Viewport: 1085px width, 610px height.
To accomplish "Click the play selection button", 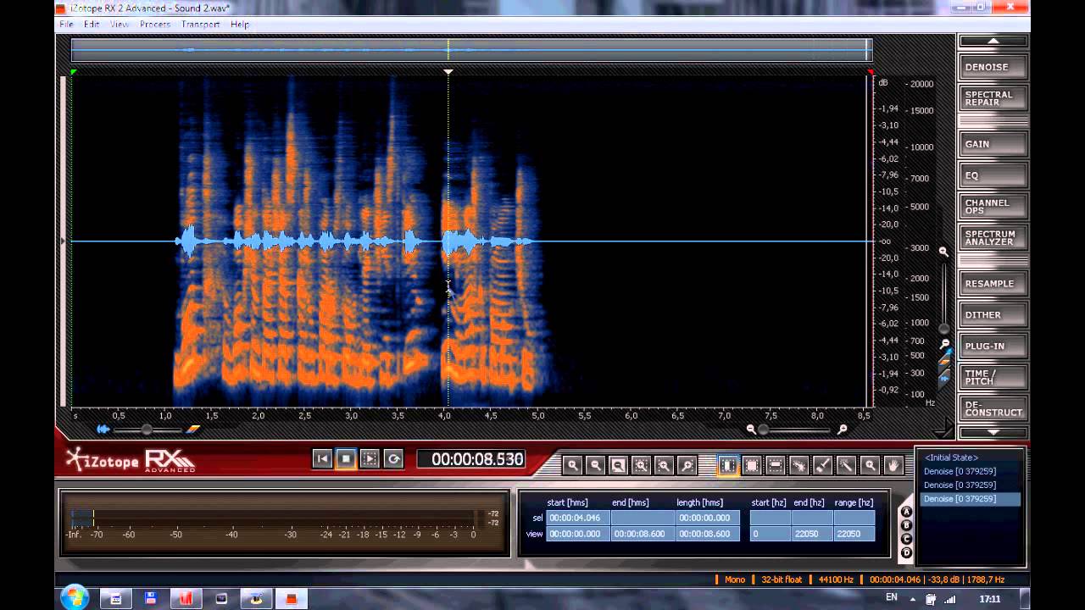I will pyautogui.click(x=370, y=459).
